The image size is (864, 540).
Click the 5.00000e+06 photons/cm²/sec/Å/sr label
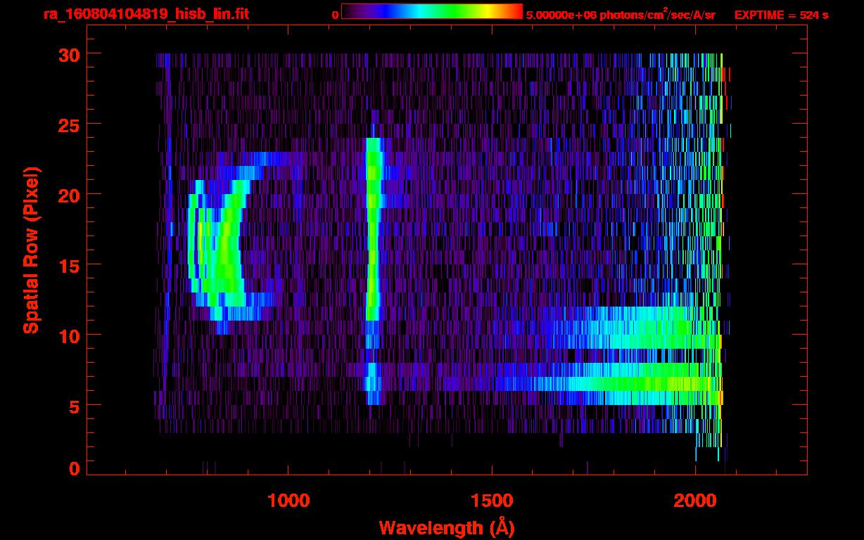pos(621,14)
